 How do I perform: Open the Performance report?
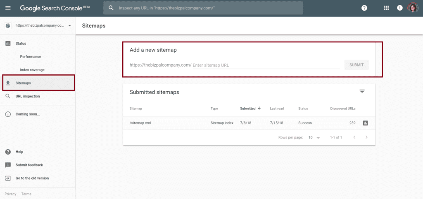(31, 57)
